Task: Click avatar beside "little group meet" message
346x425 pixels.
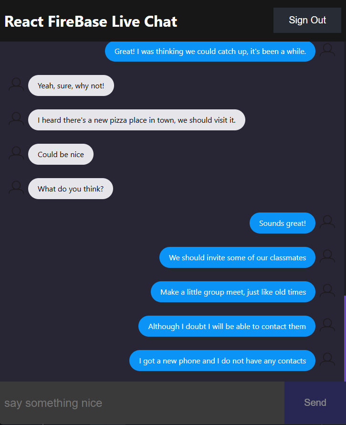Action: [327, 291]
